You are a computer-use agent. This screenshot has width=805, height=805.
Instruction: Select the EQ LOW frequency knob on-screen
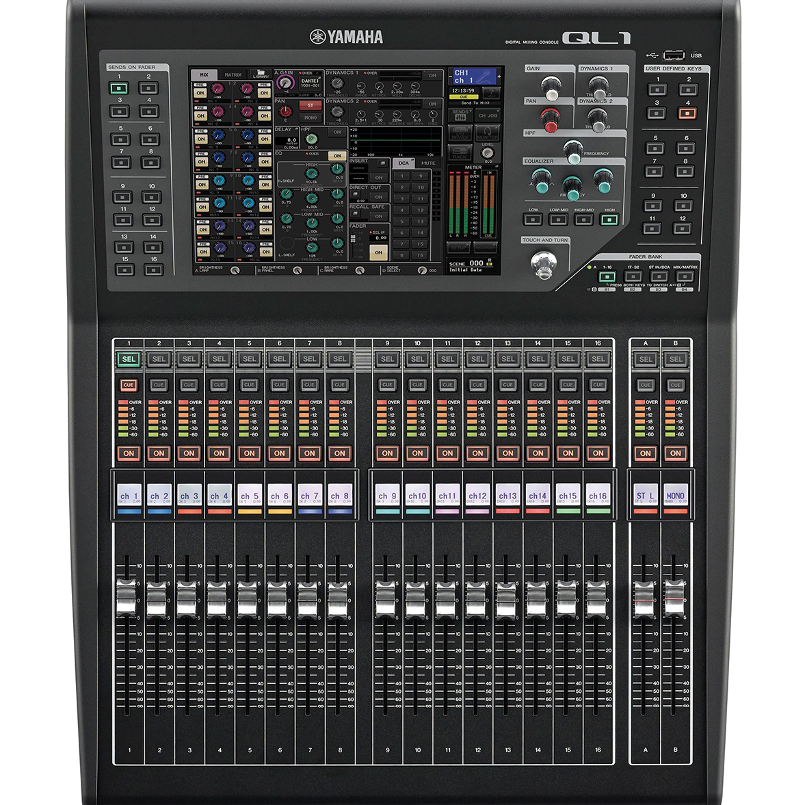click(x=312, y=248)
